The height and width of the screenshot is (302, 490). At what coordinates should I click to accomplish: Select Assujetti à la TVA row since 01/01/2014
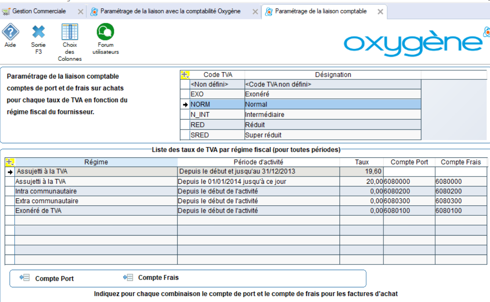(246, 182)
